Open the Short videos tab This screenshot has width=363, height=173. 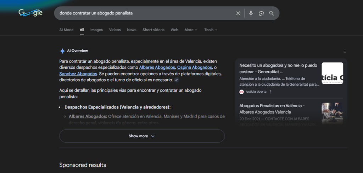tap(153, 30)
